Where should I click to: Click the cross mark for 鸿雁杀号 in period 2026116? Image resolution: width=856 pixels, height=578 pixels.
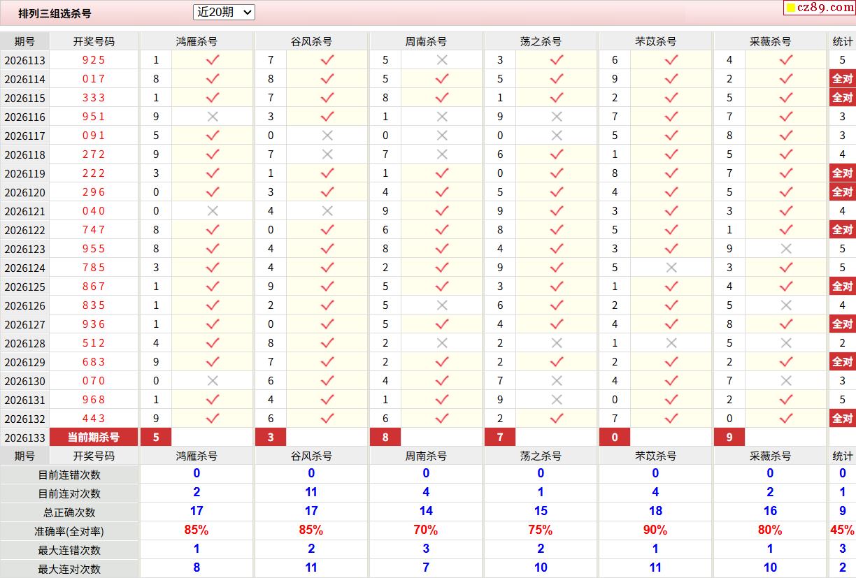(213, 117)
